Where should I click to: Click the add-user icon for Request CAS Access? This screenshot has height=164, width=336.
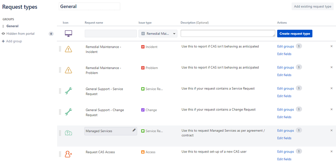[x=68, y=154]
